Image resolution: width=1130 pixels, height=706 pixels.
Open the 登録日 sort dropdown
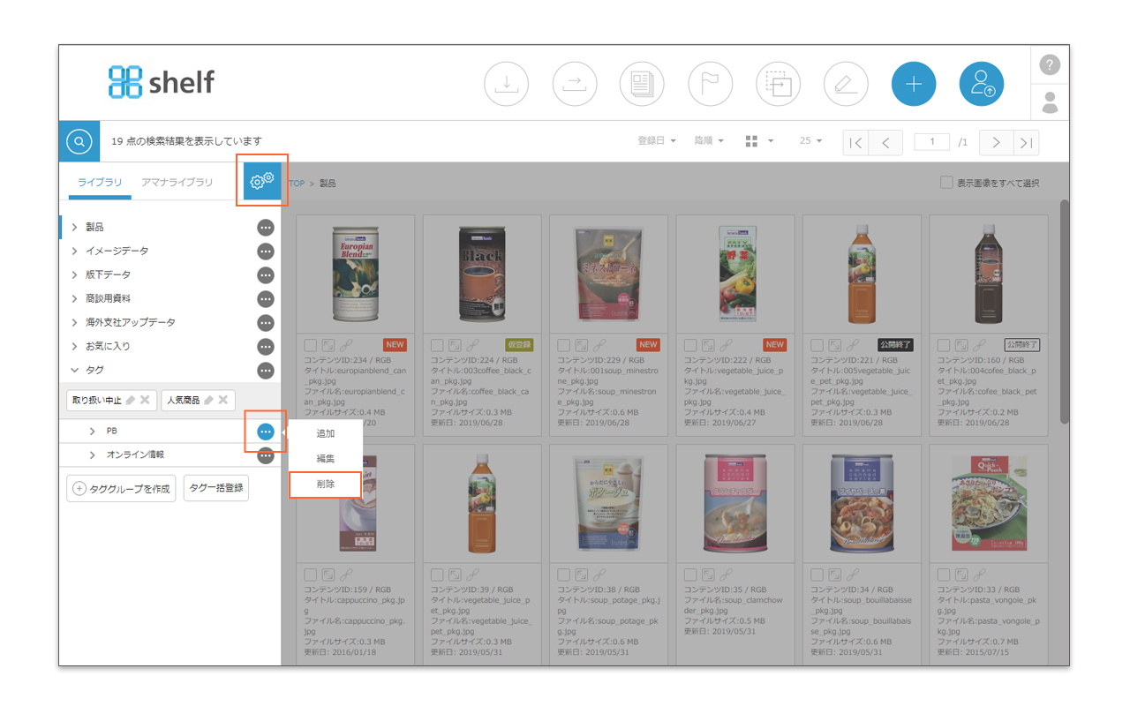(x=657, y=141)
